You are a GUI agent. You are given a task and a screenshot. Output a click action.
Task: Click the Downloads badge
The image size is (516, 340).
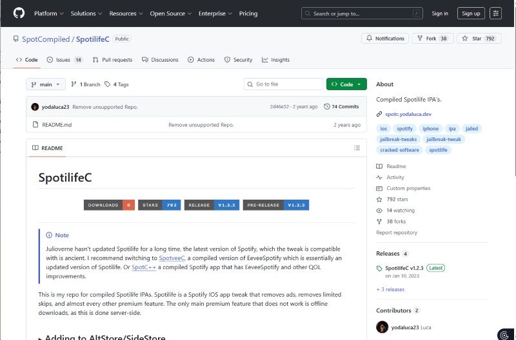[109, 205]
